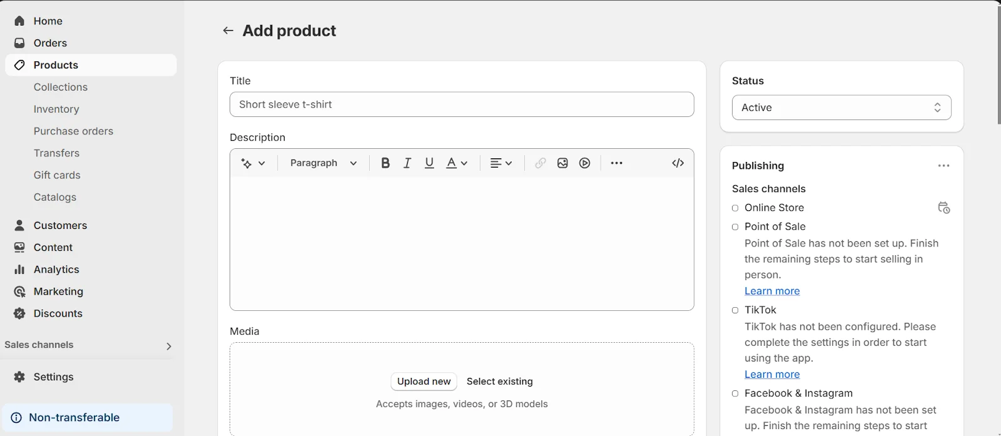Viewport: 1001px width, 436px height.
Task: Toggle the Point of Sale channel
Action: (735, 227)
